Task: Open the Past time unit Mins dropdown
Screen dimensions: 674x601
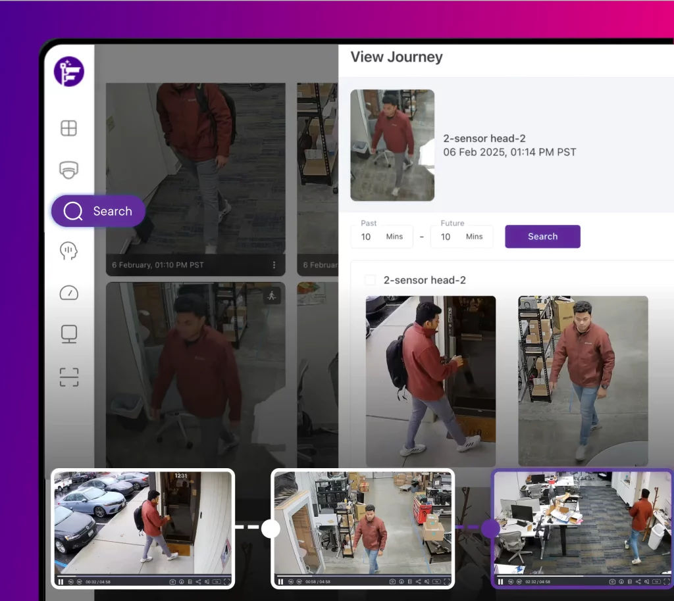Action: tap(394, 237)
